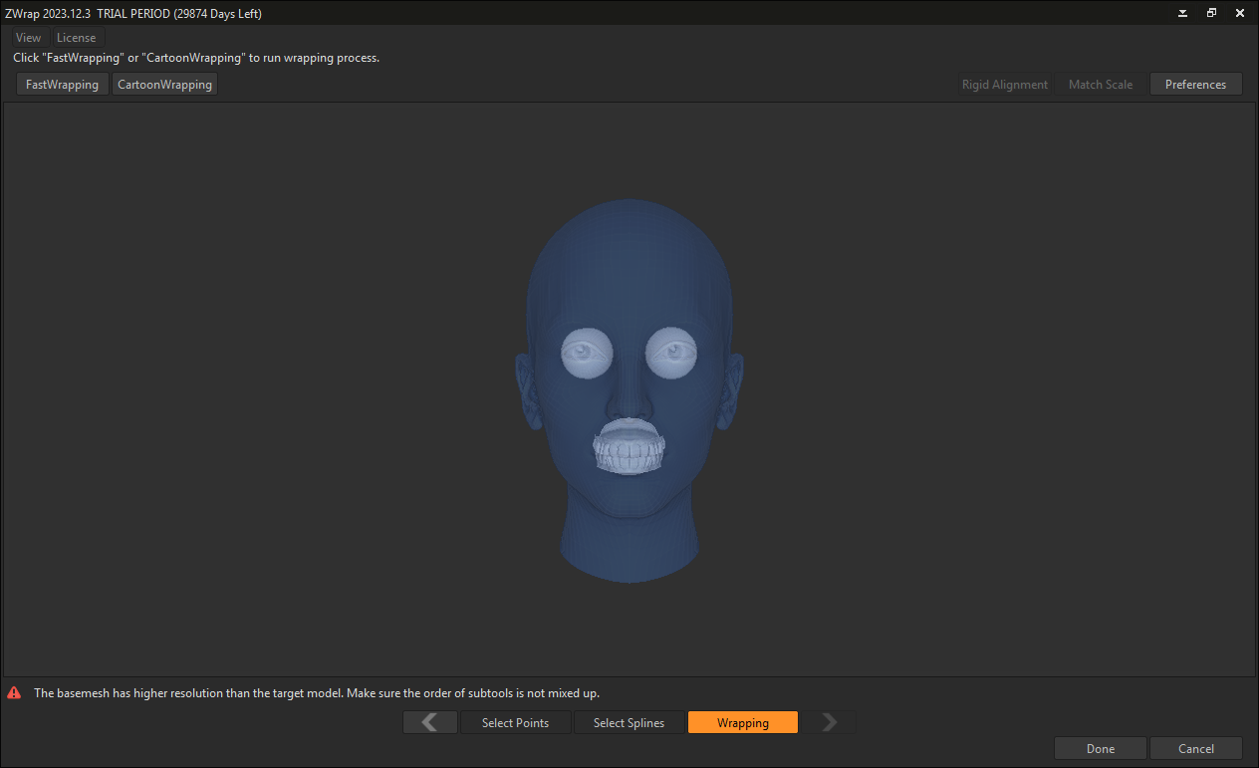Close the ZWrap window

coord(1240,14)
